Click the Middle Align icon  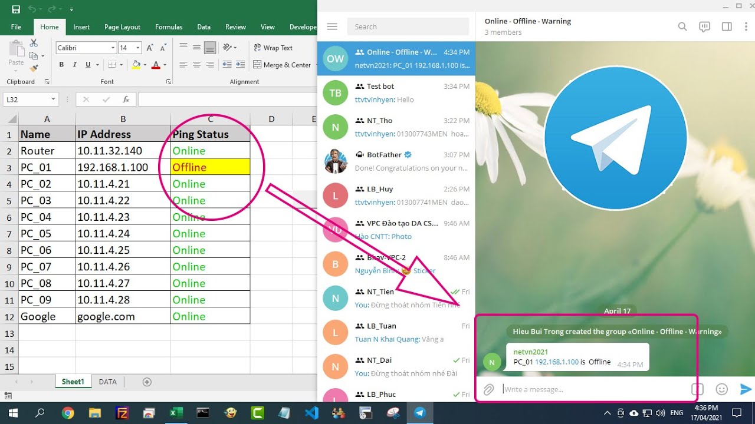196,48
